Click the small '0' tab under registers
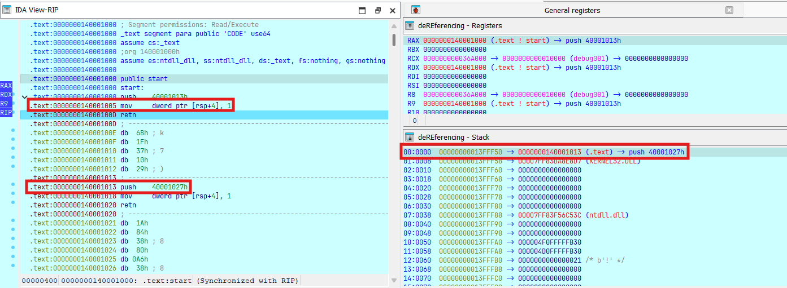Viewport: 787px width, 288px height. (415, 121)
